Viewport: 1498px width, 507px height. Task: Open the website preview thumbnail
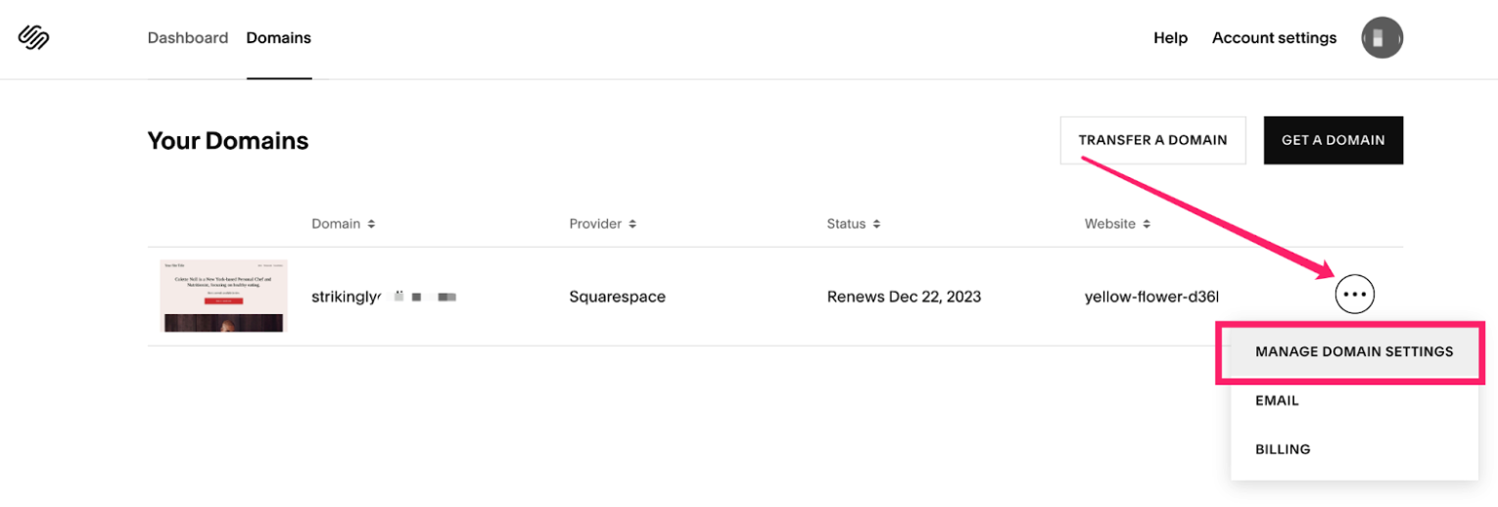pos(223,296)
